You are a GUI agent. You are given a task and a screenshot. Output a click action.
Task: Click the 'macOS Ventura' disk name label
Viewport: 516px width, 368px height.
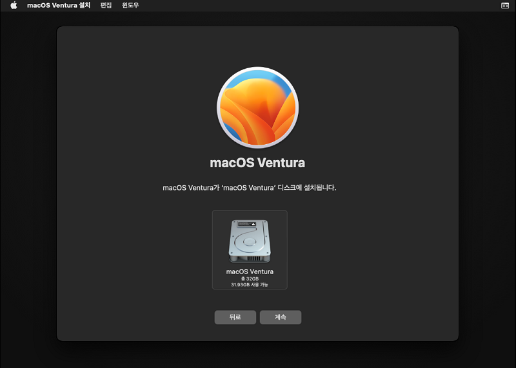[250, 271]
